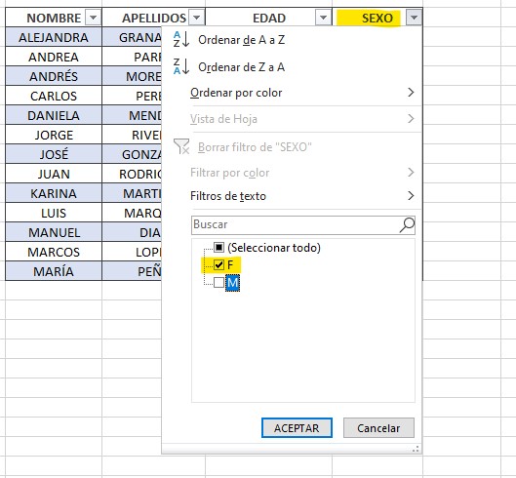Click the Cancelar button
Image resolution: width=516 pixels, height=478 pixels.
(x=378, y=428)
